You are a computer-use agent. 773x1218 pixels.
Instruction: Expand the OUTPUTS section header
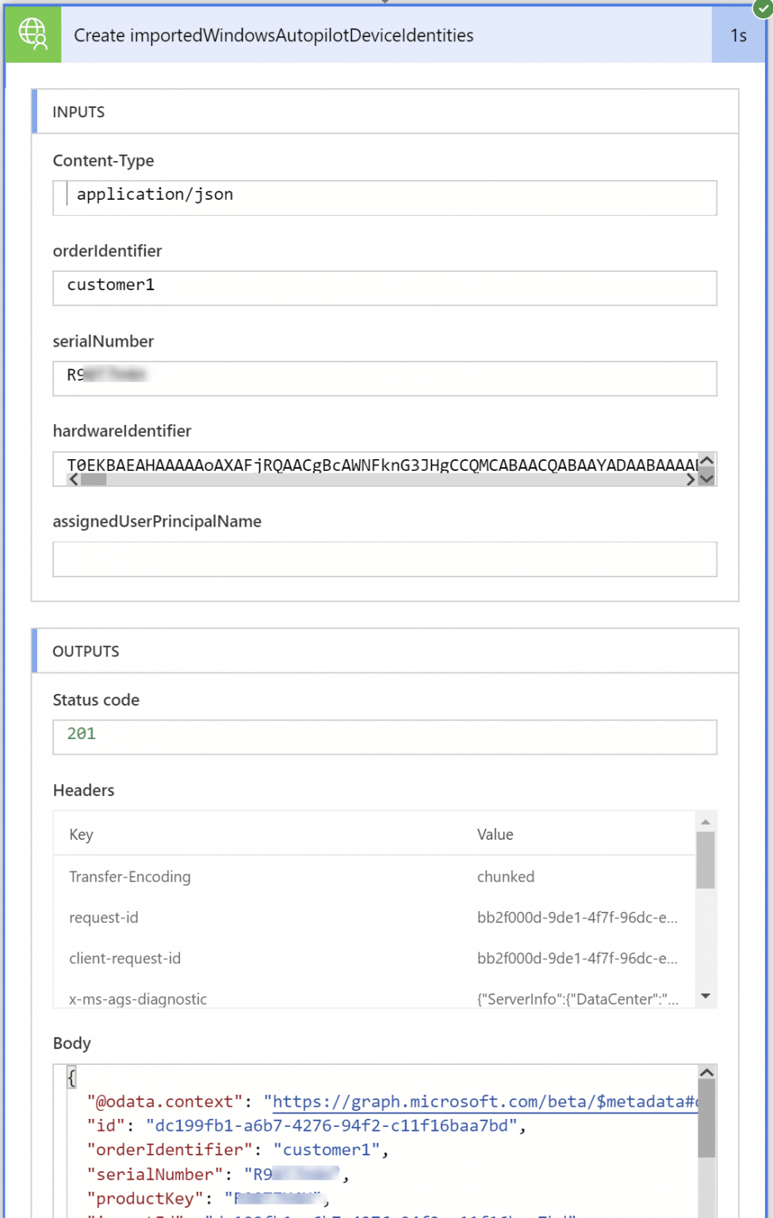(x=86, y=651)
